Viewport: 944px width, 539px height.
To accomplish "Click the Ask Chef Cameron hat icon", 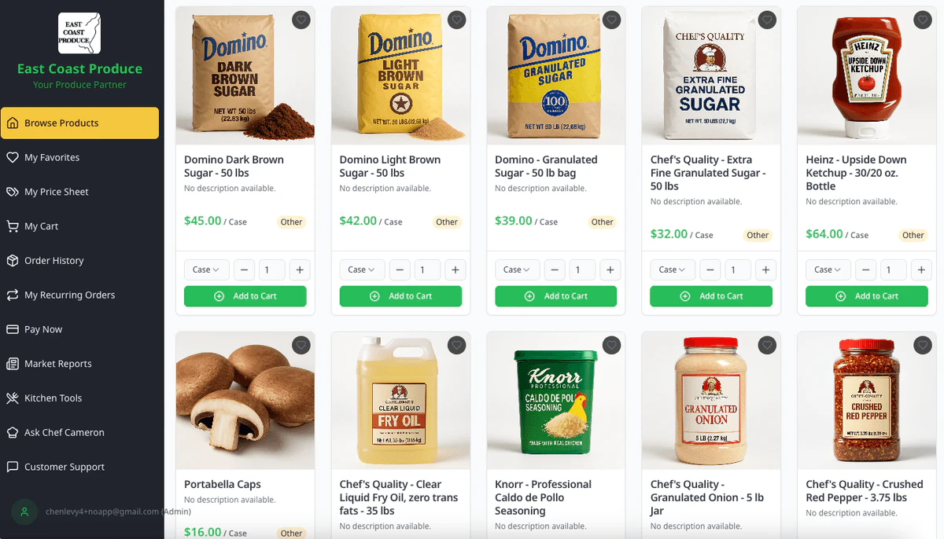I will (x=12, y=433).
